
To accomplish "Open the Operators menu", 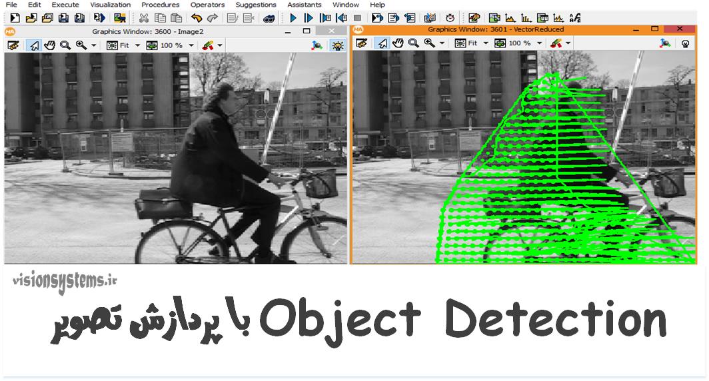I will 207,5.
